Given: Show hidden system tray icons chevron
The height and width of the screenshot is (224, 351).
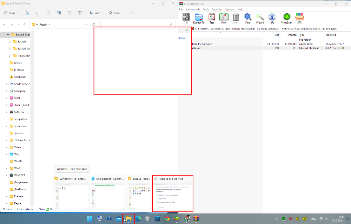Looking at the screenshot, I should coord(277,219).
